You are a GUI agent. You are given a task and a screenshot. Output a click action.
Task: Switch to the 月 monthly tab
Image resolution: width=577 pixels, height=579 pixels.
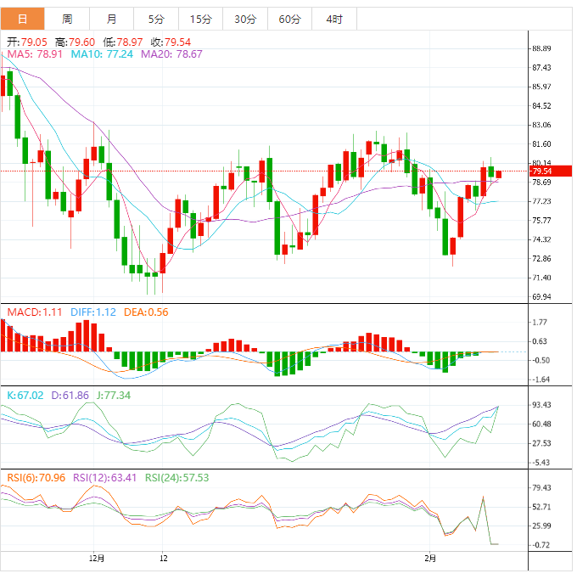pos(112,19)
